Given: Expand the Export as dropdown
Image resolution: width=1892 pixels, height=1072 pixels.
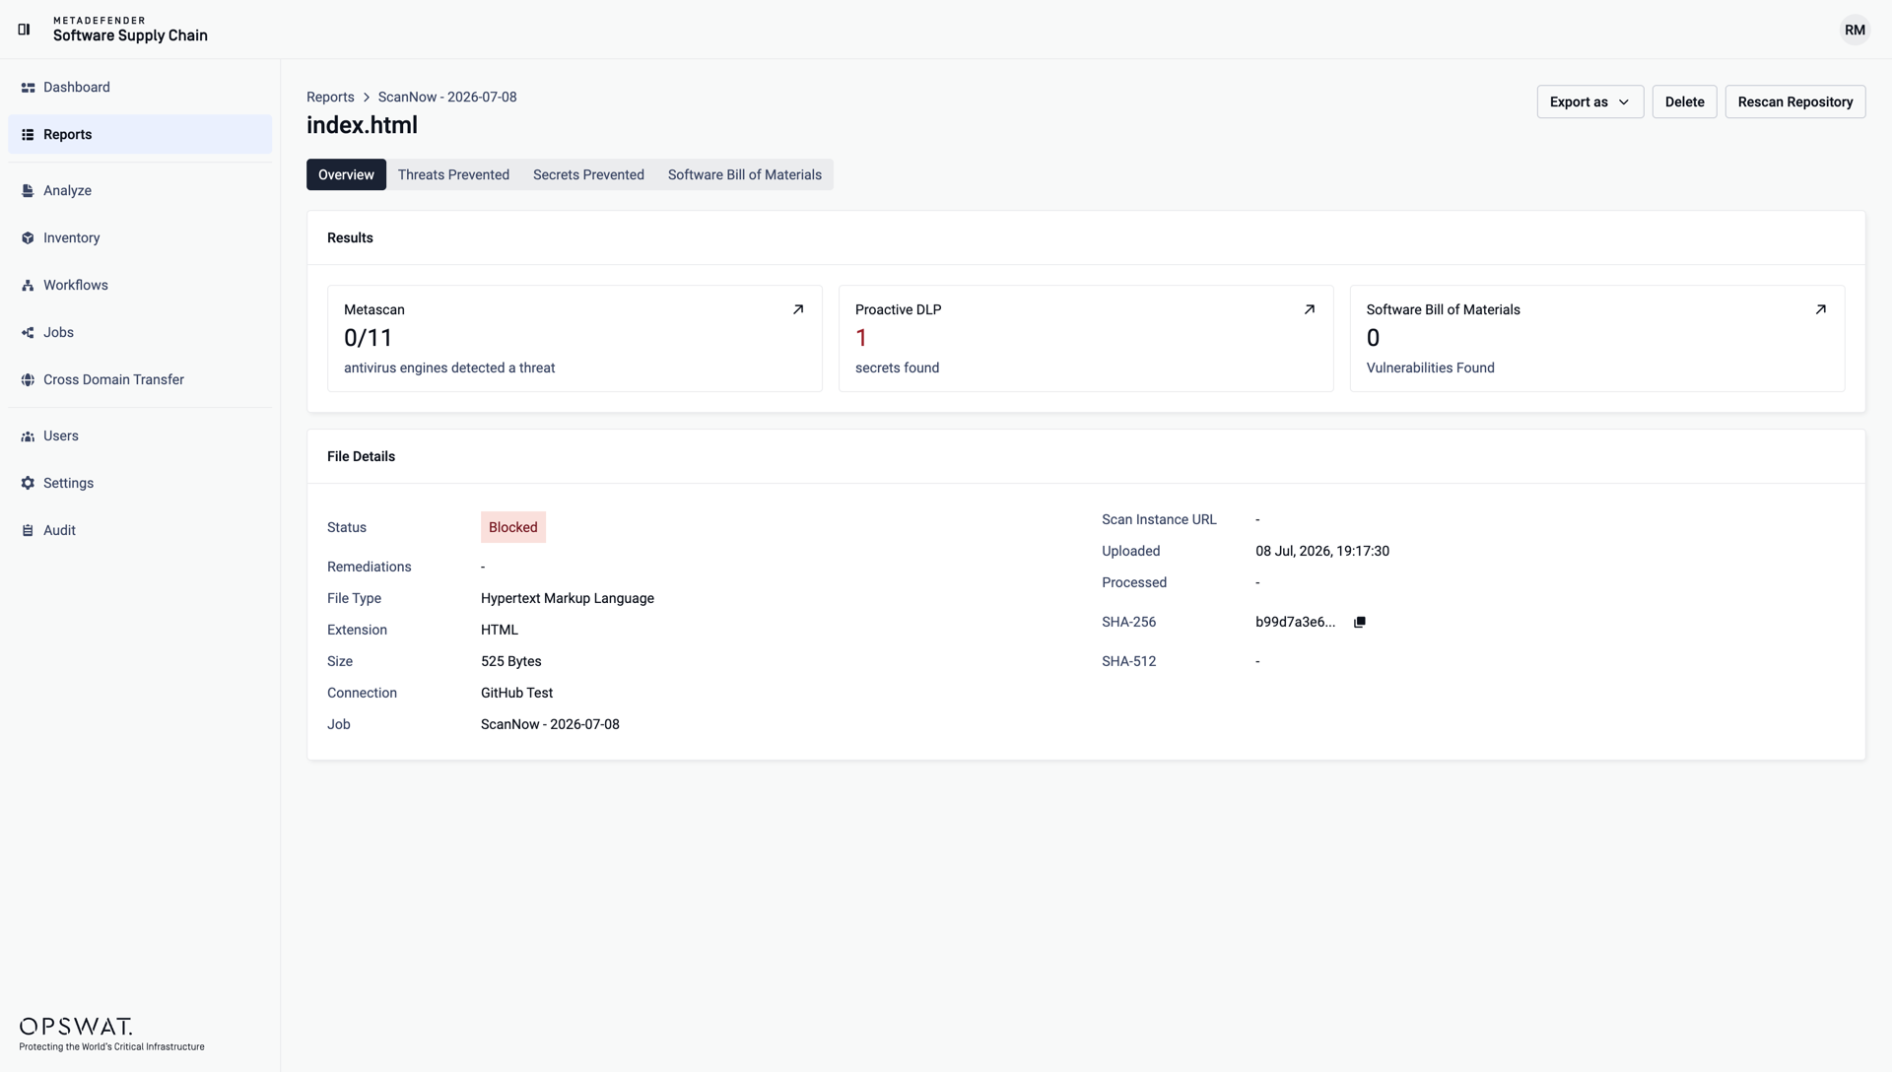Looking at the screenshot, I should pyautogui.click(x=1590, y=102).
